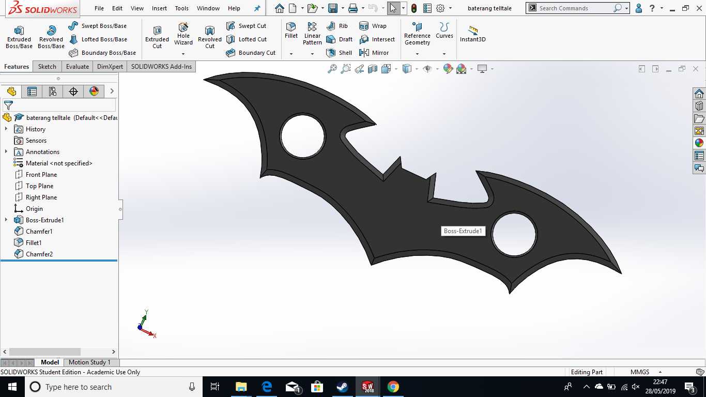
Task: Open the DimXpertManager tab icon
Action: (x=73, y=91)
